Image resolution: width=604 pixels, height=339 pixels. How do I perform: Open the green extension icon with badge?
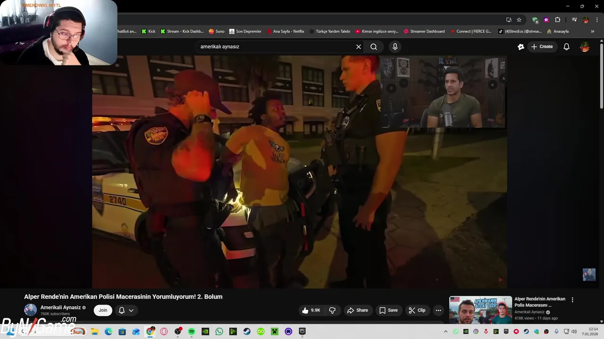pyautogui.click(x=535, y=20)
